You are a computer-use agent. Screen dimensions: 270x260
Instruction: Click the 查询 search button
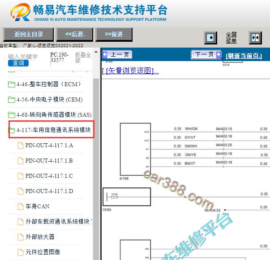(x=18, y=63)
